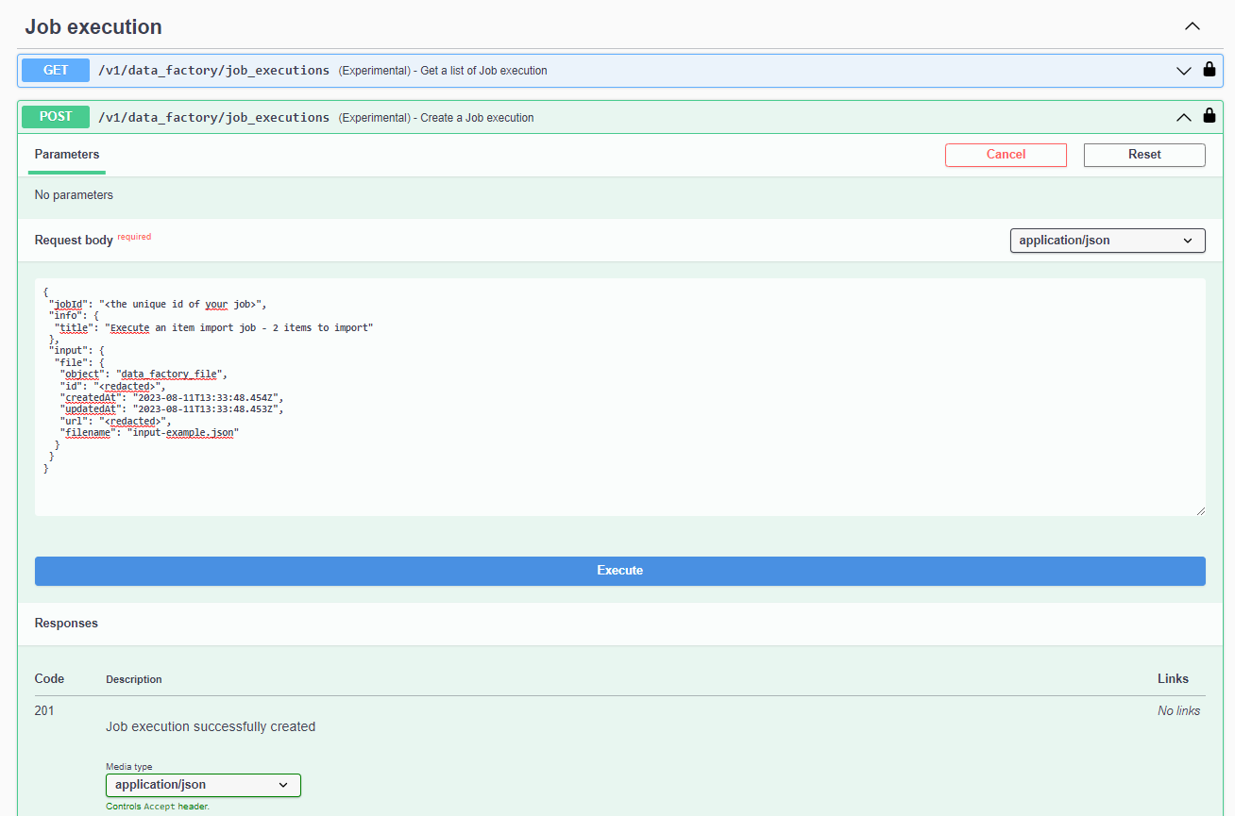Click the GET /v1/data_factory/job_executions path
Image resolution: width=1235 pixels, height=816 pixels.
point(214,71)
